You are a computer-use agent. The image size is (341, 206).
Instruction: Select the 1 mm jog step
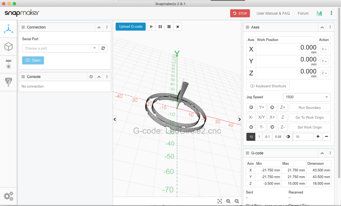point(259,137)
